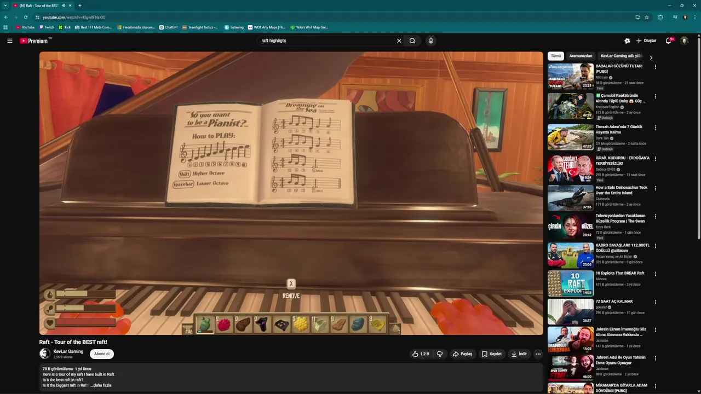Viewport: 701px width, 394px height.
Task: Open Jahrein Ekrem İmamoğlu video title
Action: click(621, 332)
